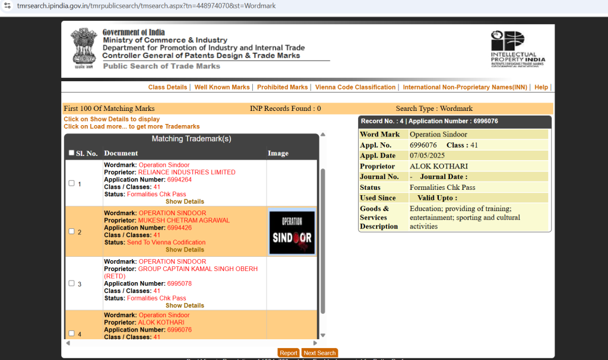Click the scroll left arrow below trademark list
The height and width of the screenshot is (360, 608).
point(68,343)
